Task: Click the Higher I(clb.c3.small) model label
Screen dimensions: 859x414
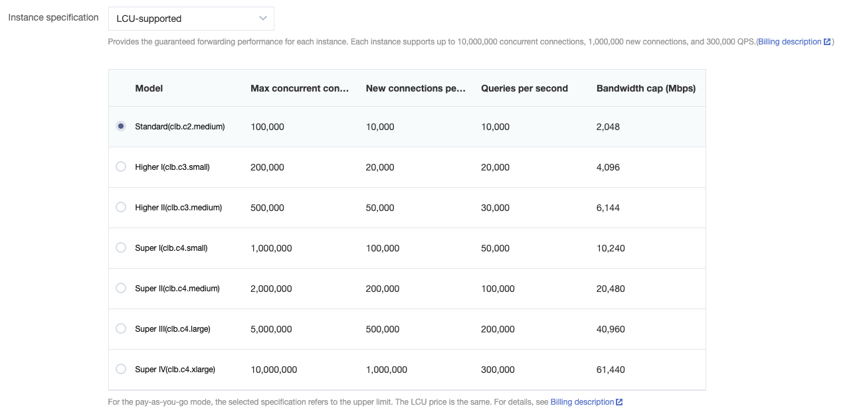Action: [172, 167]
